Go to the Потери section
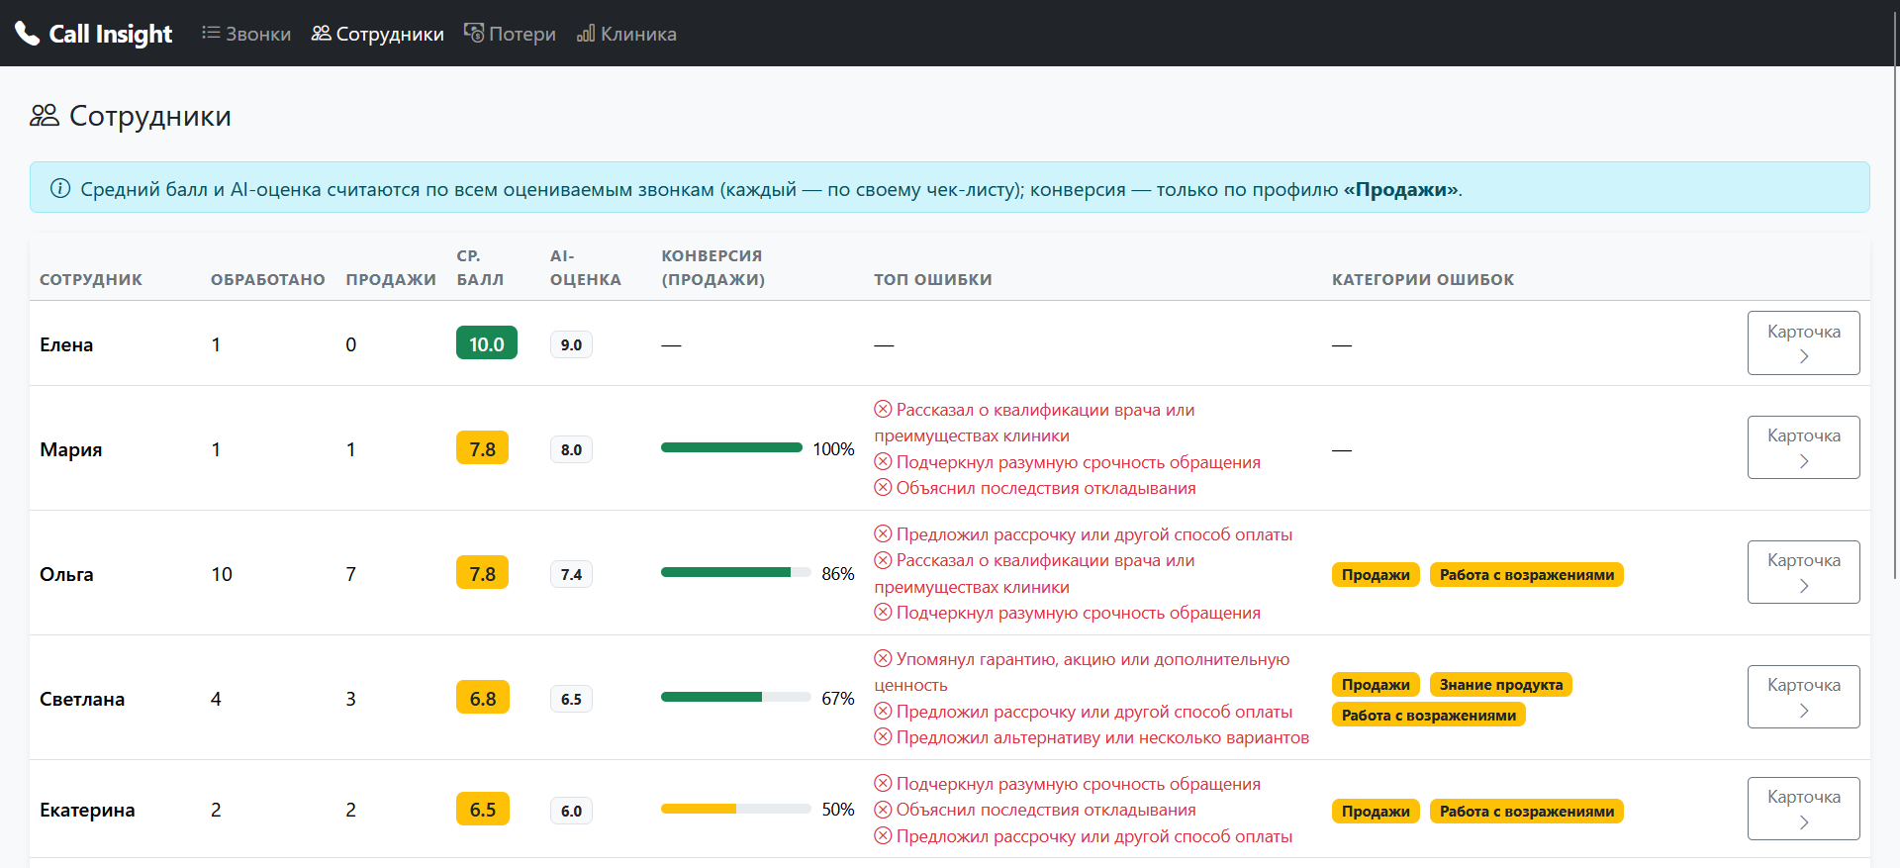 point(510,34)
